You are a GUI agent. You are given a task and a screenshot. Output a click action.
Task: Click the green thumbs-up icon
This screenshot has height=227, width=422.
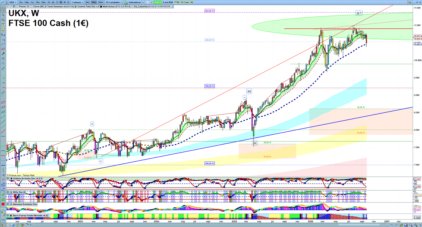[3, 199]
